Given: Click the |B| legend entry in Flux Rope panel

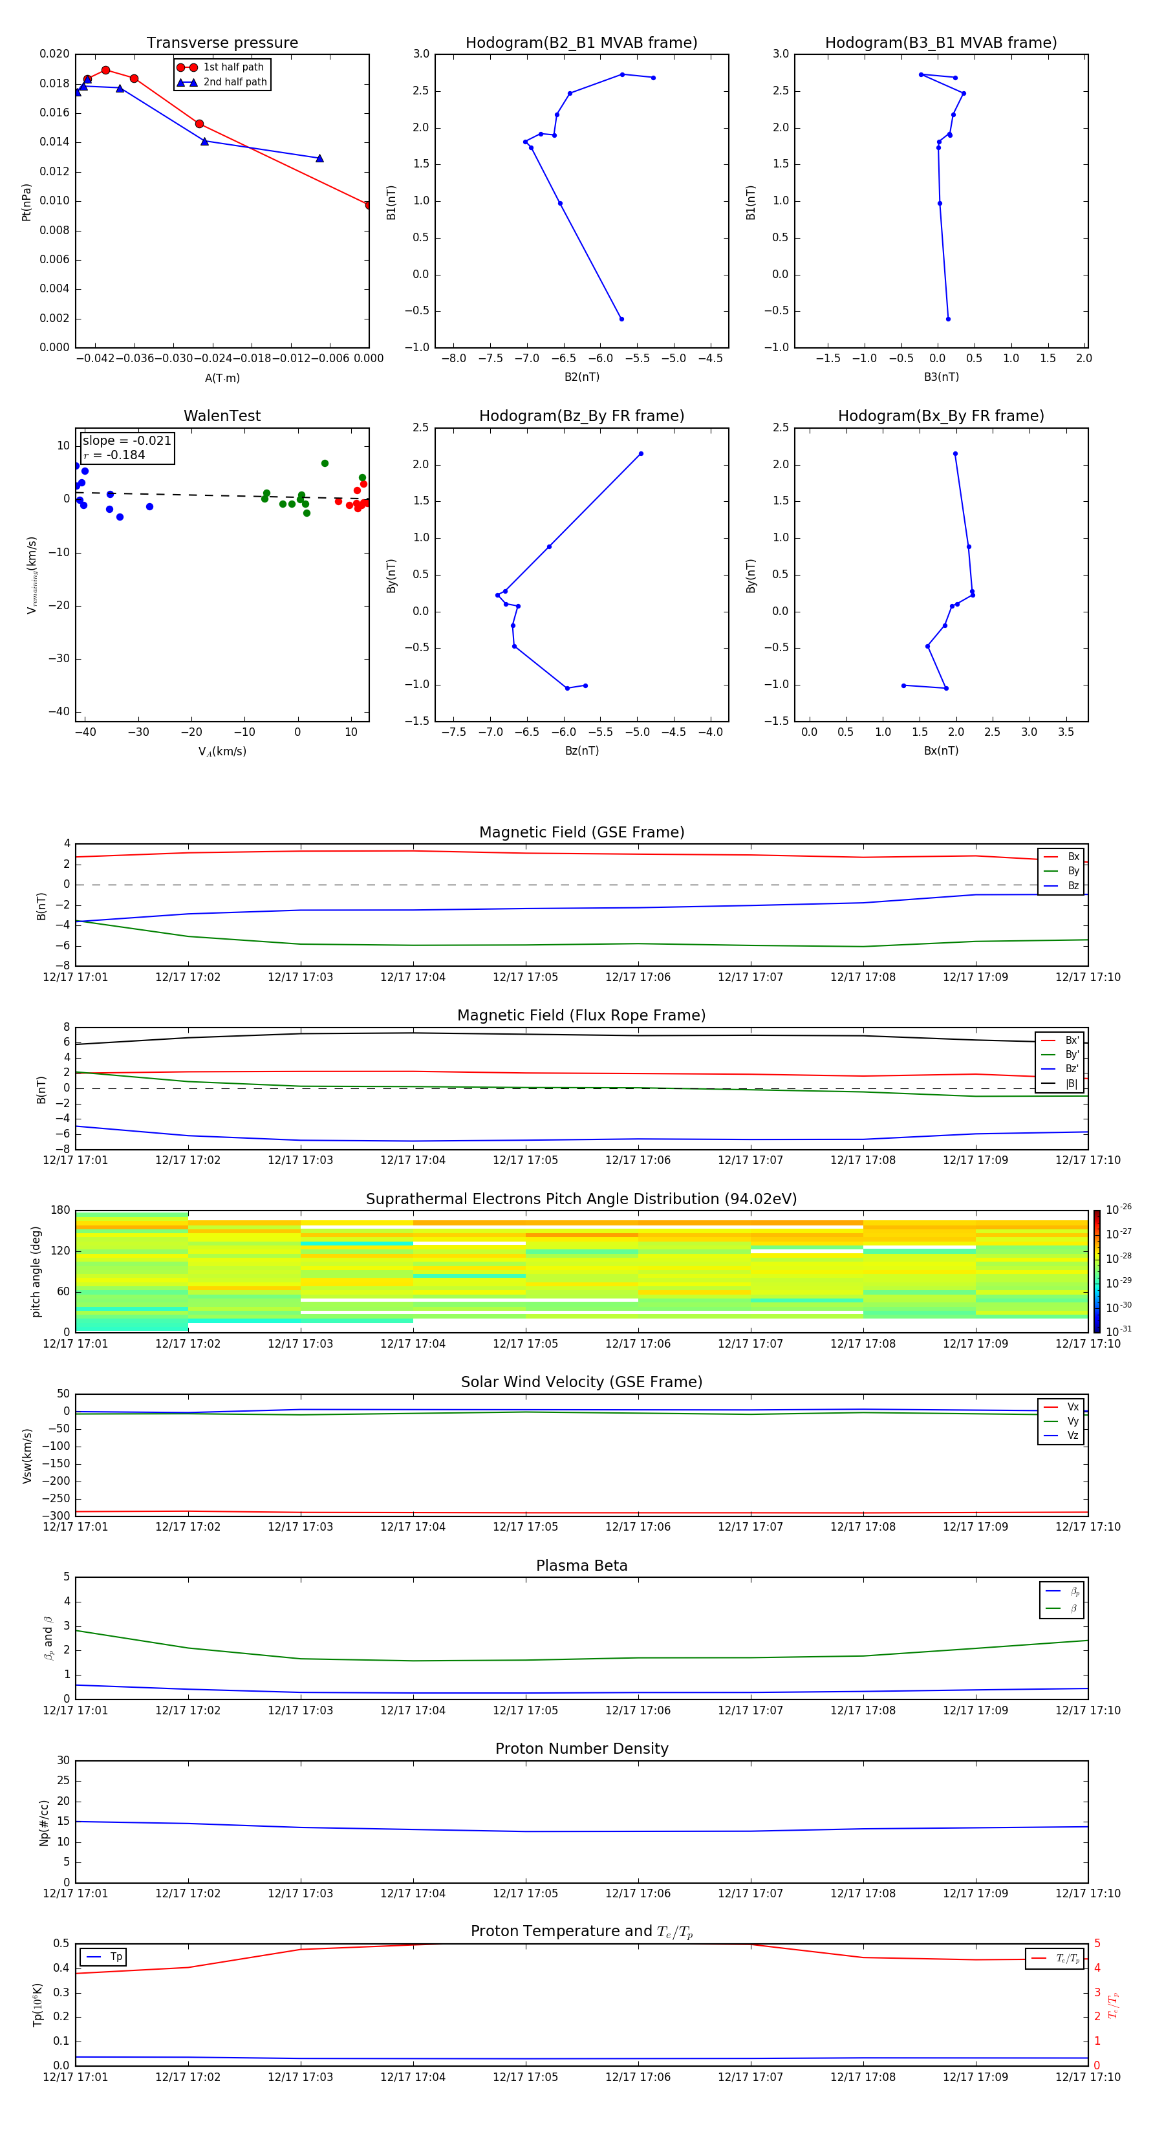Looking at the screenshot, I should [1061, 1084].
